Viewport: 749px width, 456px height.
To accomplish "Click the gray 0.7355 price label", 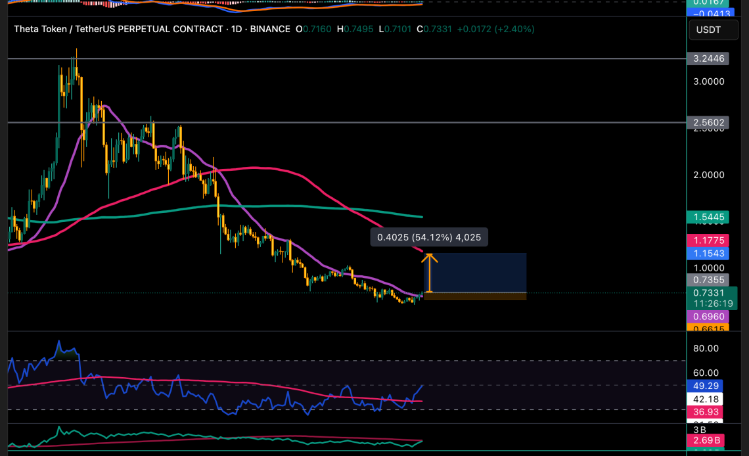I will coord(708,279).
